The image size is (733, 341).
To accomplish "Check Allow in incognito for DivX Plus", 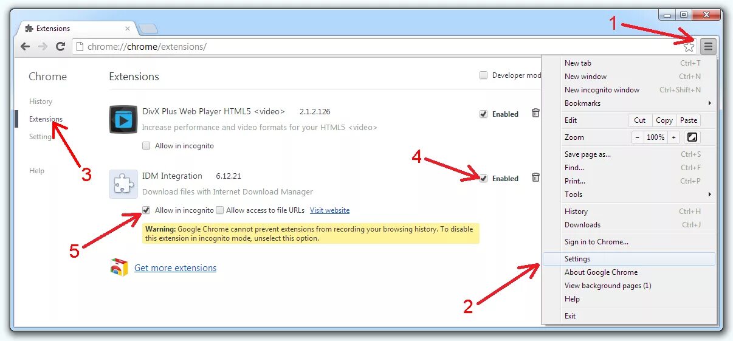I will [146, 146].
